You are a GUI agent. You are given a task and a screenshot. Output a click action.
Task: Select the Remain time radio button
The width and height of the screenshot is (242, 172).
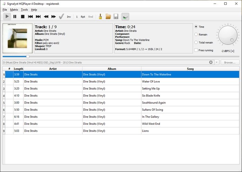tap(196, 34)
